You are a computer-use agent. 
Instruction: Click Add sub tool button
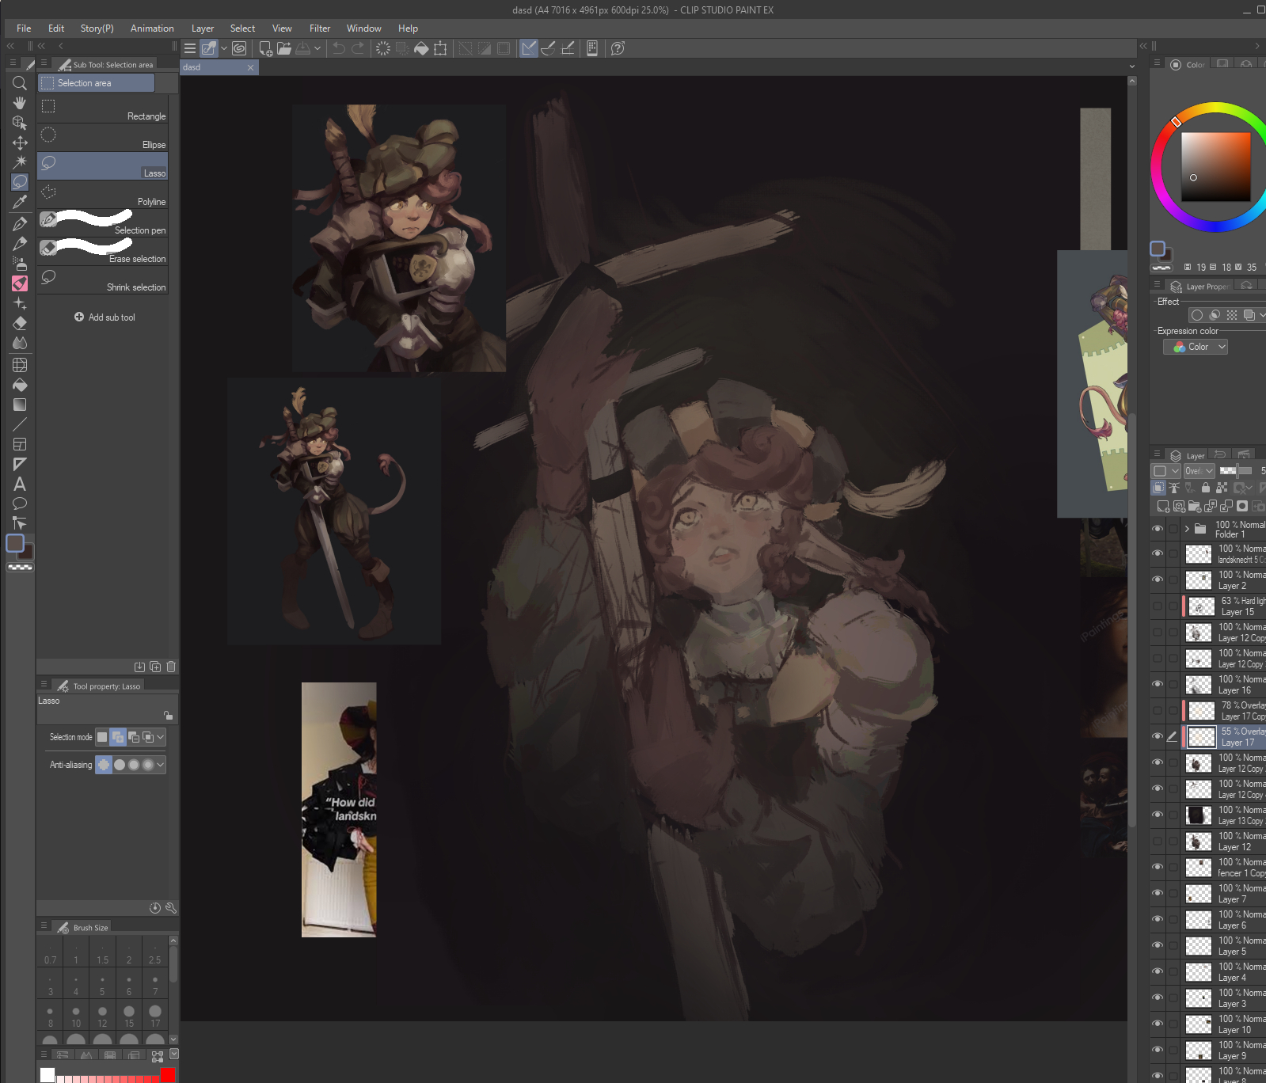click(105, 317)
